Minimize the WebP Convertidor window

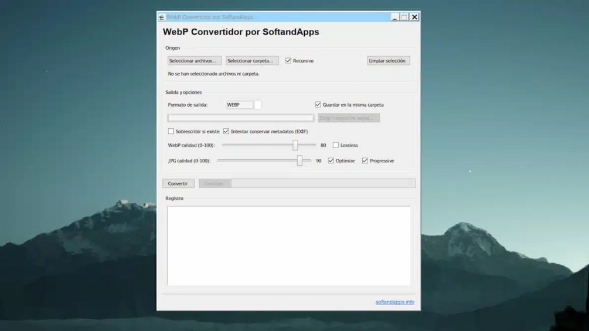[394, 17]
